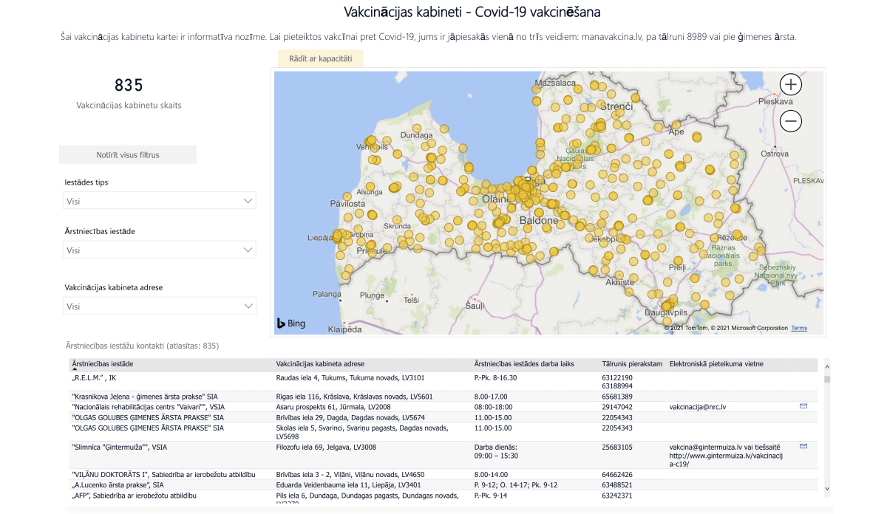Click the Bing logo on the map
Image resolution: width=887 pixels, height=514 pixels.
(x=291, y=323)
